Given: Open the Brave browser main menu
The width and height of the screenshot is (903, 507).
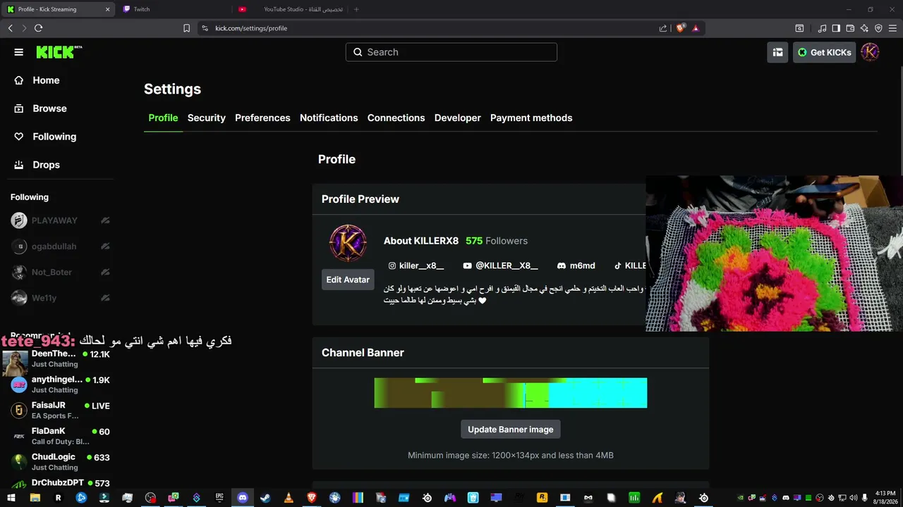Looking at the screenshot, I should (892, 28).
